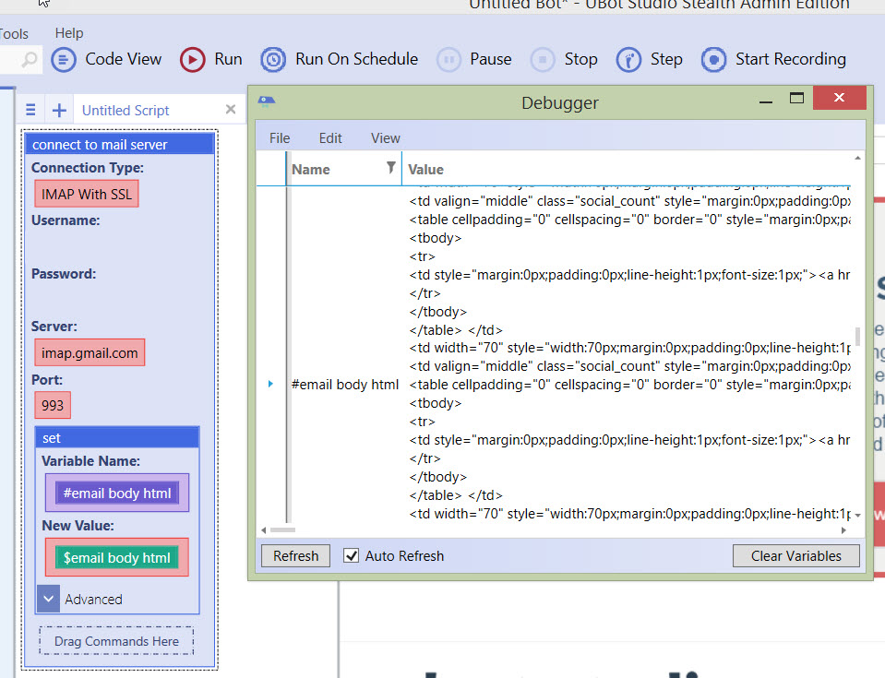Click the 993 port field

(53, 405)
